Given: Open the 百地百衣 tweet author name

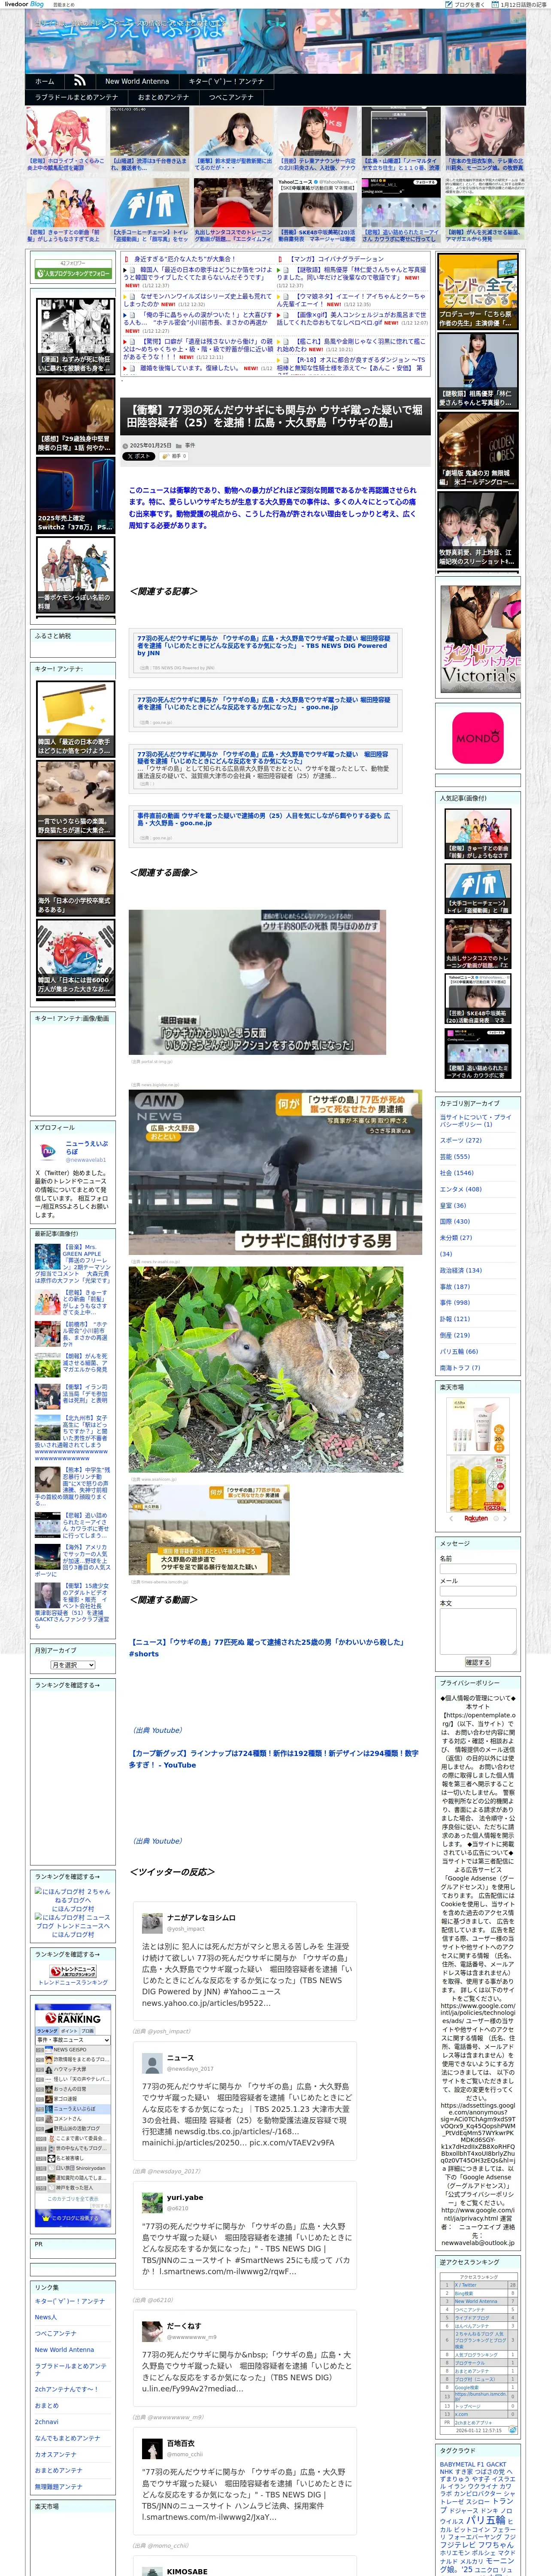Looking at the screenshot, I should tap(181, 2442).
